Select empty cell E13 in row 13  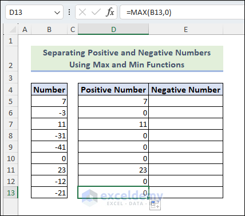(x=185, y=193)
